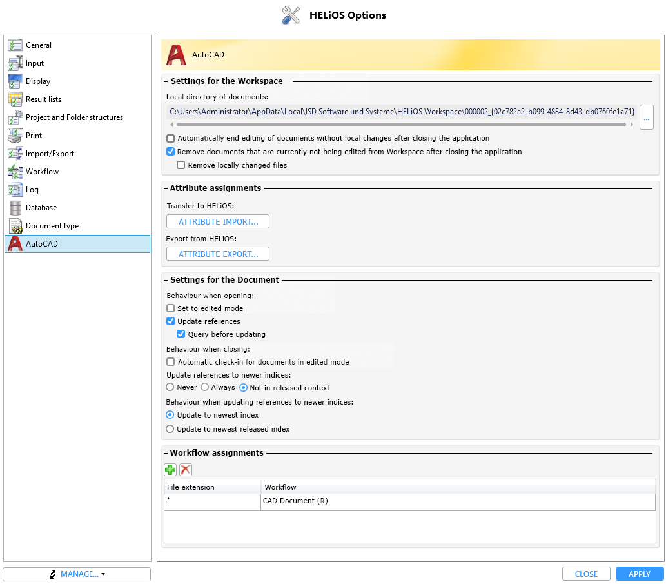Open the MANAGE dropdown menu
This screenshot has width=666, height=584.
click(77, 574)
